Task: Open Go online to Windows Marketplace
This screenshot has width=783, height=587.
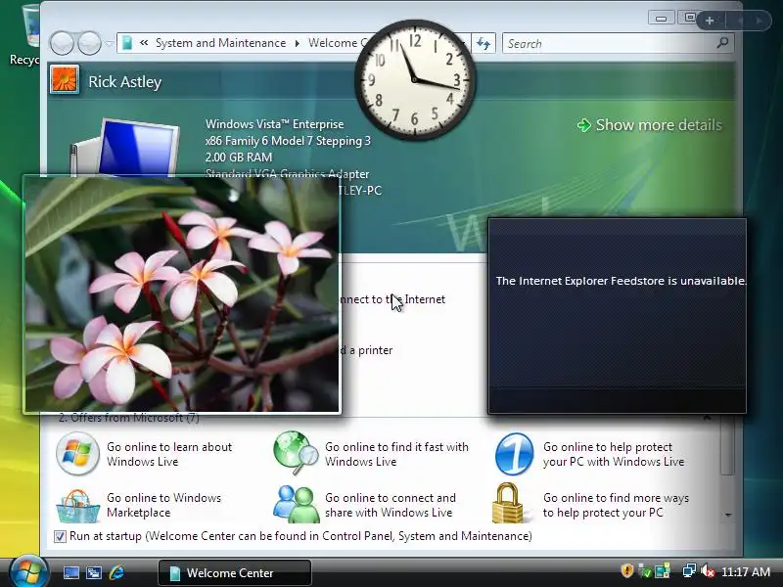Action: click(x=163, y=505)
